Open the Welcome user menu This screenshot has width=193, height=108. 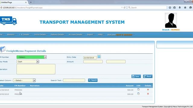coord(121,35)
